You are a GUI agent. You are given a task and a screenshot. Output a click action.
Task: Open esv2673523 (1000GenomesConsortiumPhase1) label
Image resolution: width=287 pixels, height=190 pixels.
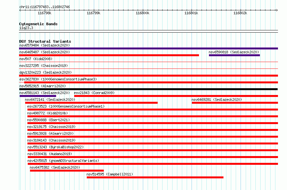coord(66,106)
